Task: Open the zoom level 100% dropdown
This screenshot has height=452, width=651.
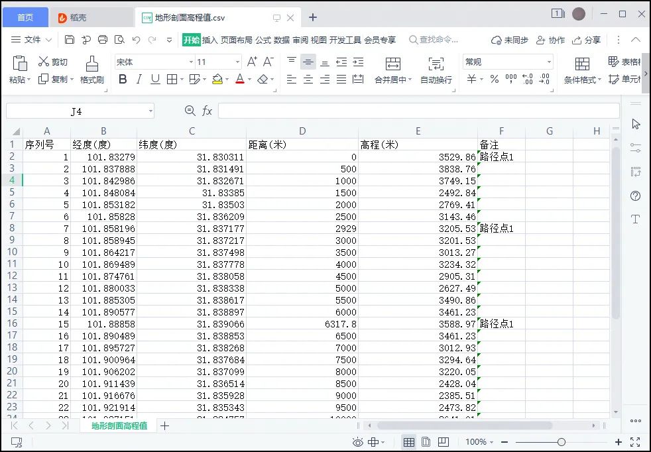Action: (x=479, y=442)
